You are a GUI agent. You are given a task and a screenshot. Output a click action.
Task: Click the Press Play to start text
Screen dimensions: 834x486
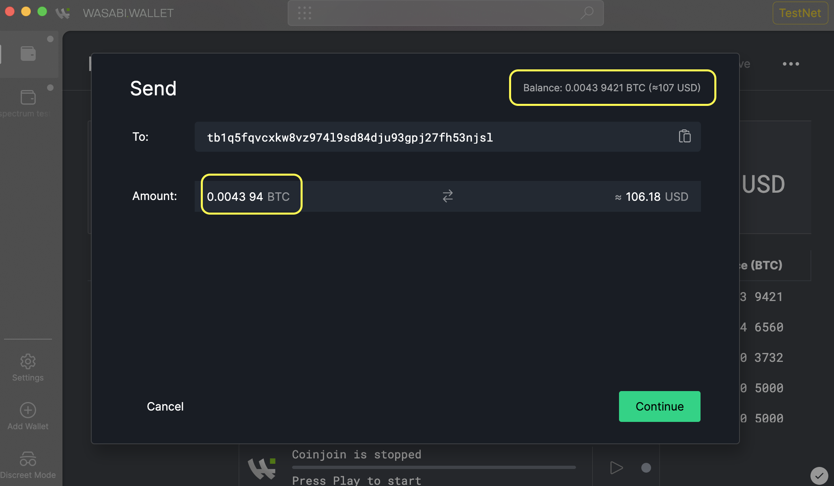click(x=357, y=481)
